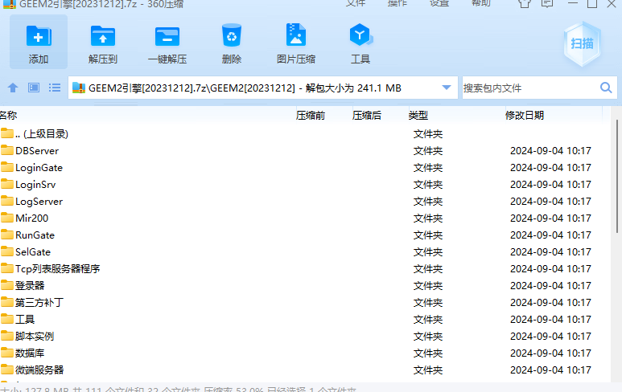Click the feedback message icon in title bar

click(x=547, y=3)
